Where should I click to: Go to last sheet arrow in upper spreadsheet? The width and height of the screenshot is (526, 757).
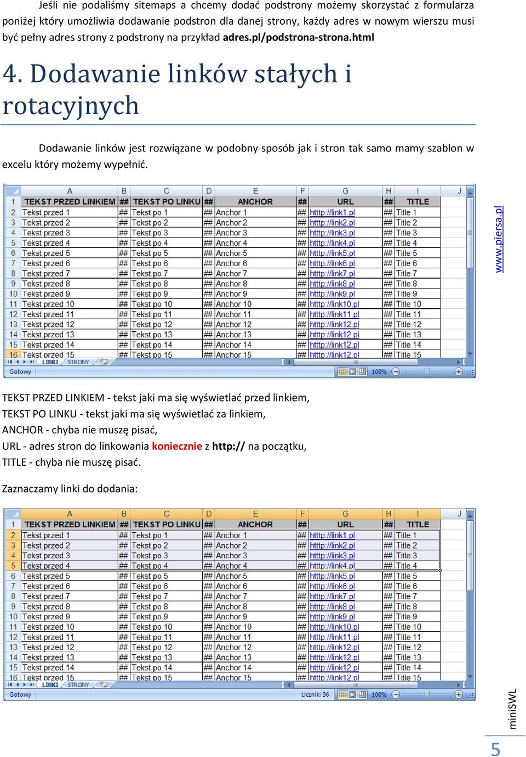(32, 362)
